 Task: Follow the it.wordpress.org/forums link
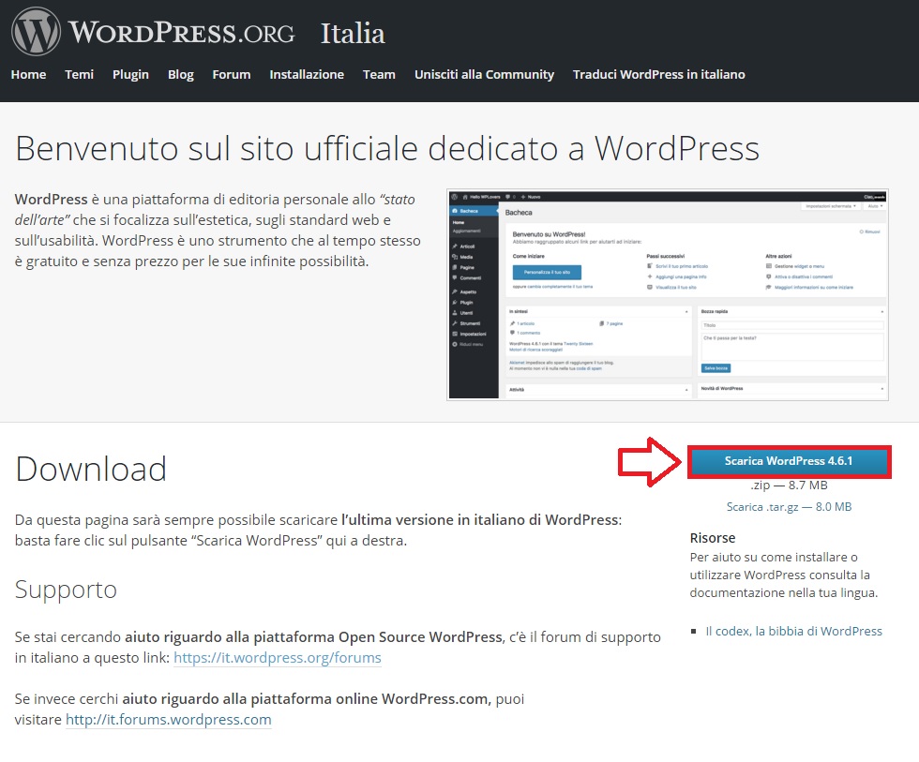(278, 658)
